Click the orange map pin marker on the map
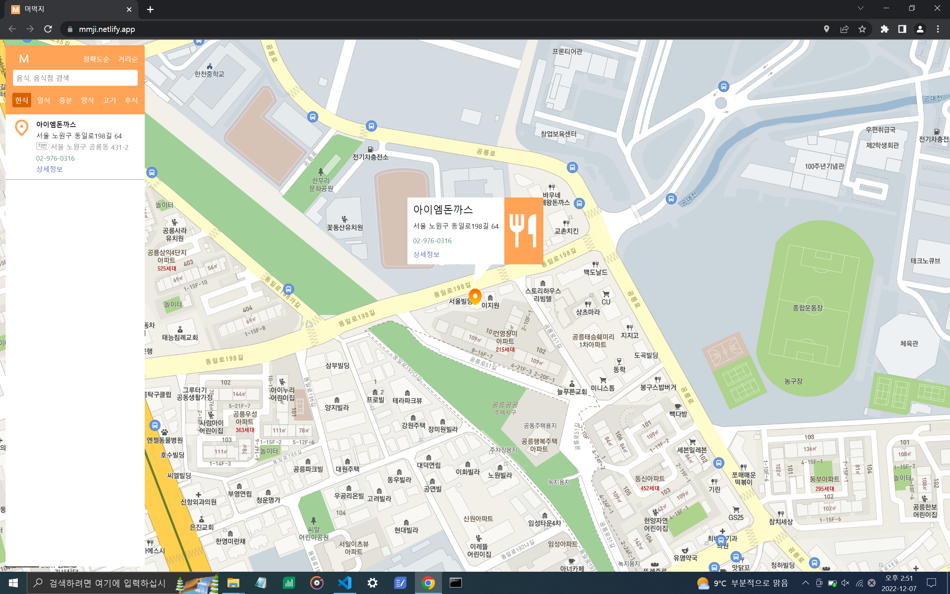Viewport: 950px width, 594px height. tap(475, 296)
